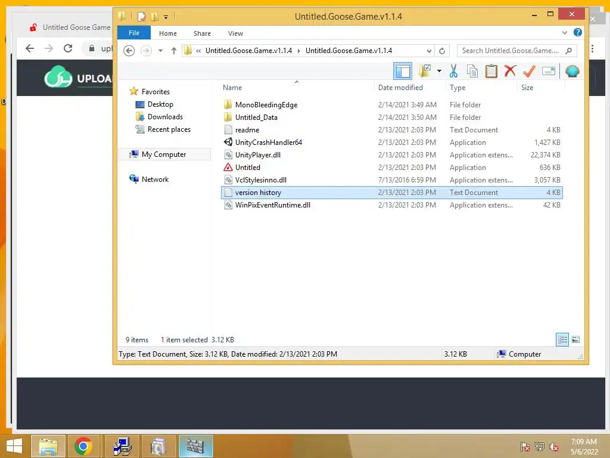Expand breadcrumb arrow between path segments

click(299, 51)
